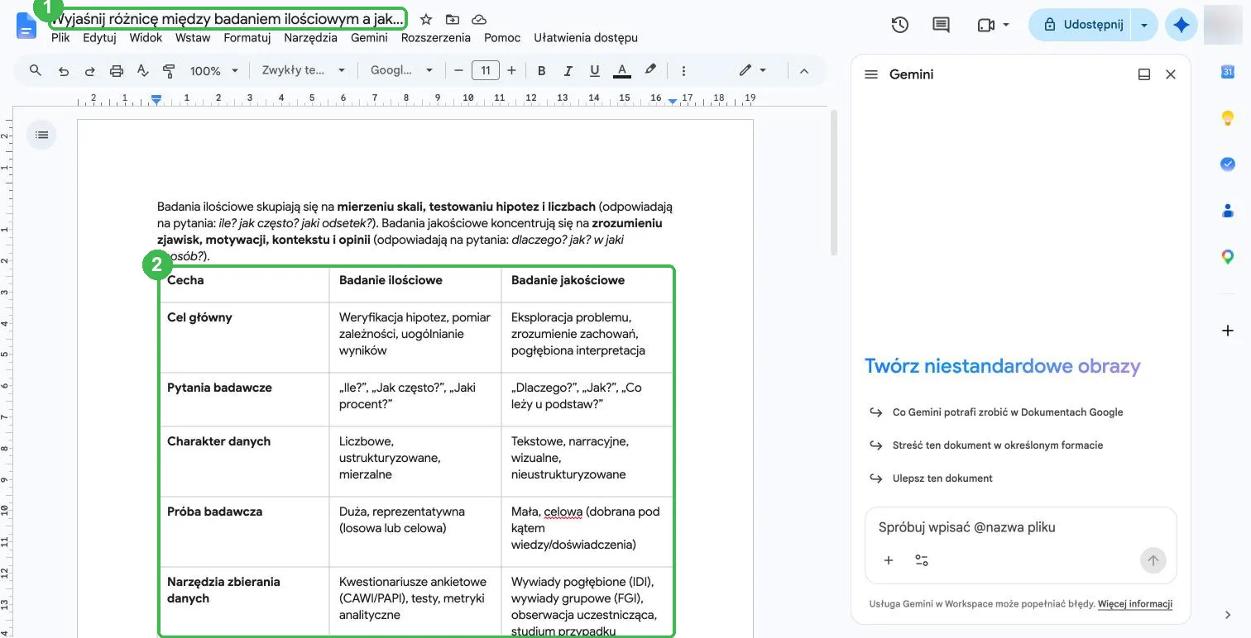The width and height of the screenshot is (1251, 638).
Task: Redo the last action
Action: pyautogui.click(x=89, y=71)
